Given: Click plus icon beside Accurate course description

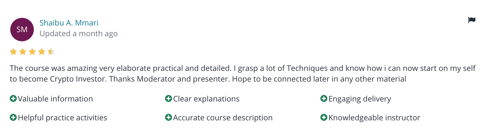Looking at the screenshot, I should [168, 117].
